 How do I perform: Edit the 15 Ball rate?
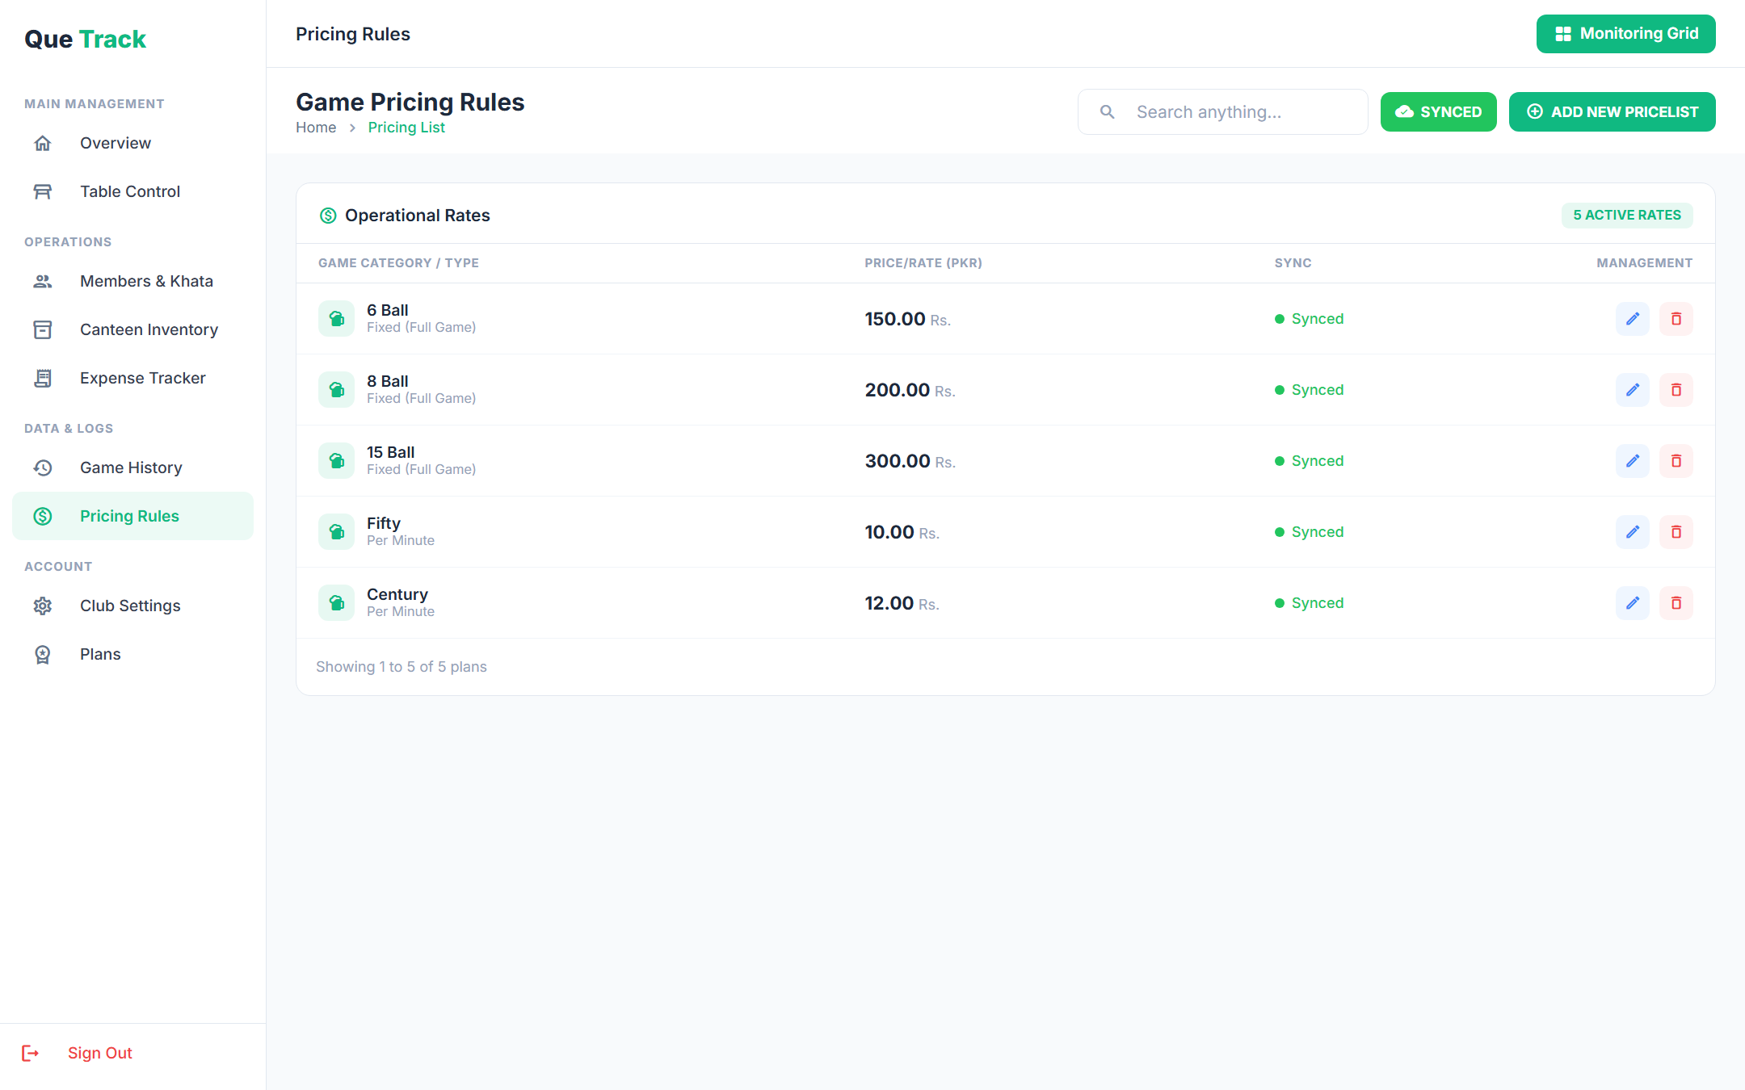[x=1632, y=461]
